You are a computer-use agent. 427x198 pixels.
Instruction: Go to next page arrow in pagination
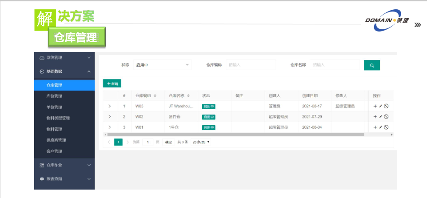[128, 142]
